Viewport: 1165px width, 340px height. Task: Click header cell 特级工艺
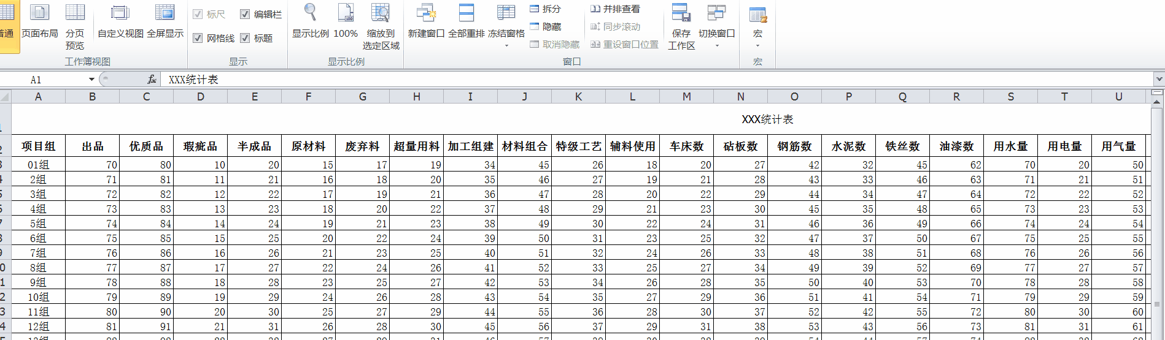pos(578,146)
